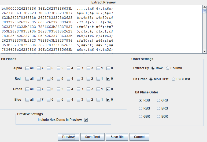This screenshot has height=142, width=207.
Task: Enable Alpha bit plane 4
Action: pos(68,68)
